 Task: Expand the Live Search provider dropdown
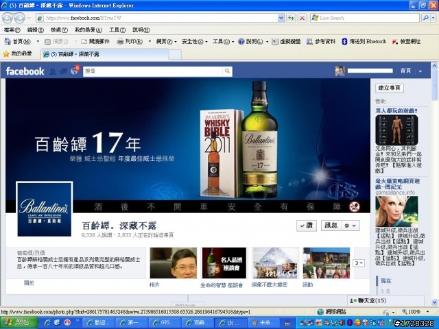(x=433, y=19)
